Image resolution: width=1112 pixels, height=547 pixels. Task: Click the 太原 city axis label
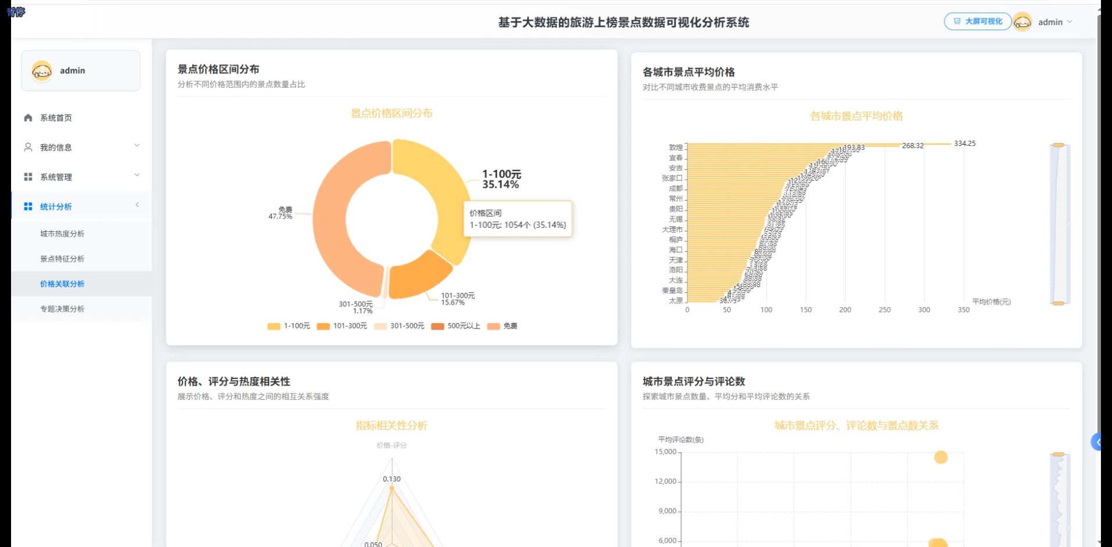click(x=676, y=301)
